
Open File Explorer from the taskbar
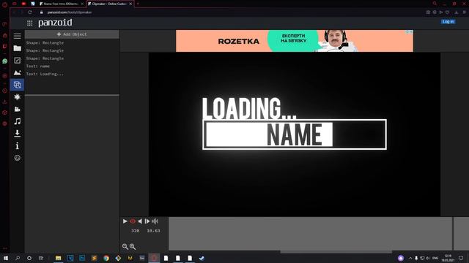[59, 258]
